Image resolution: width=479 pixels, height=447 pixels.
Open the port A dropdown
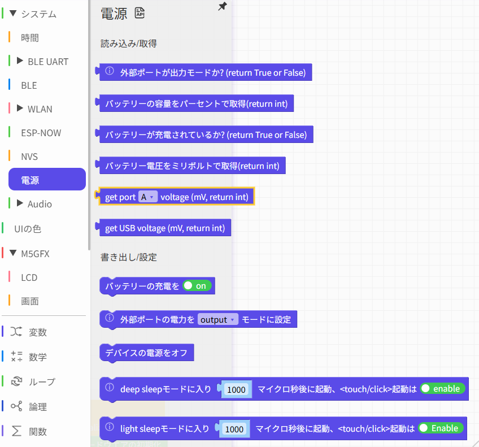[x=148, y=197]
